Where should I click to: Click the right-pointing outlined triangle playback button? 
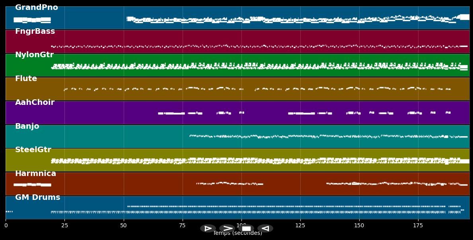(x=208, y=228)
